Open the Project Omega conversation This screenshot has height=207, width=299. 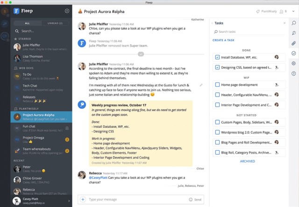41,140
